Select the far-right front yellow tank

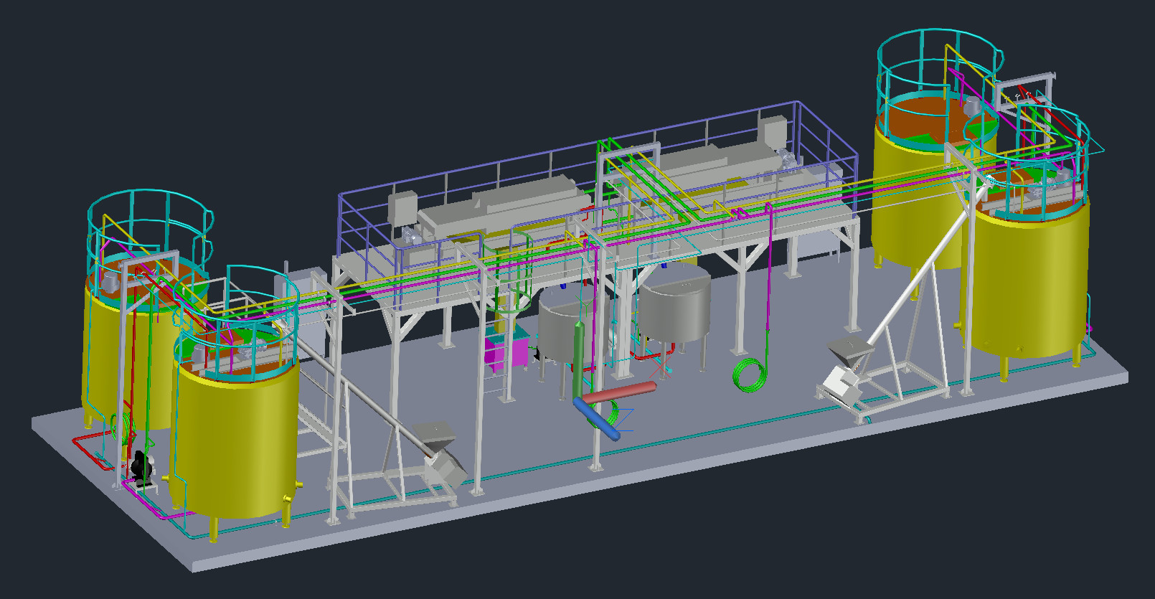pyautogui.click(x=1026, y=287)
